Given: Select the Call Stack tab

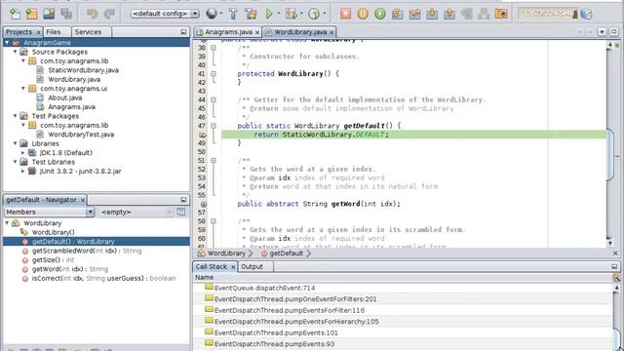Looking at the screenshot, I should [x=211, y=266].
